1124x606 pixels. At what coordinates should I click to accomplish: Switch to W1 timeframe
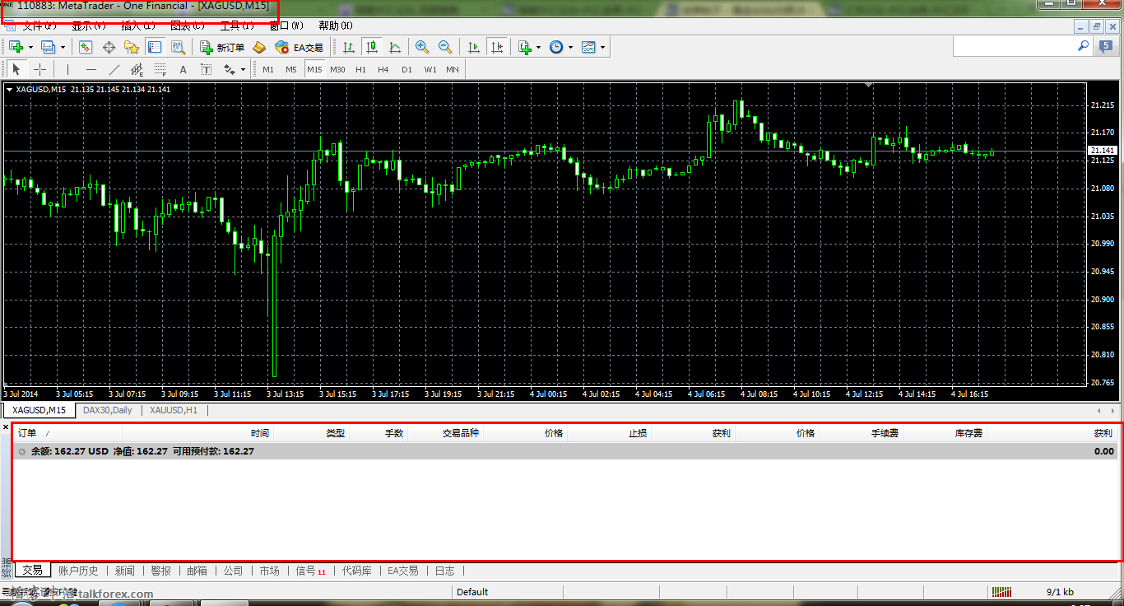[430, 69]
